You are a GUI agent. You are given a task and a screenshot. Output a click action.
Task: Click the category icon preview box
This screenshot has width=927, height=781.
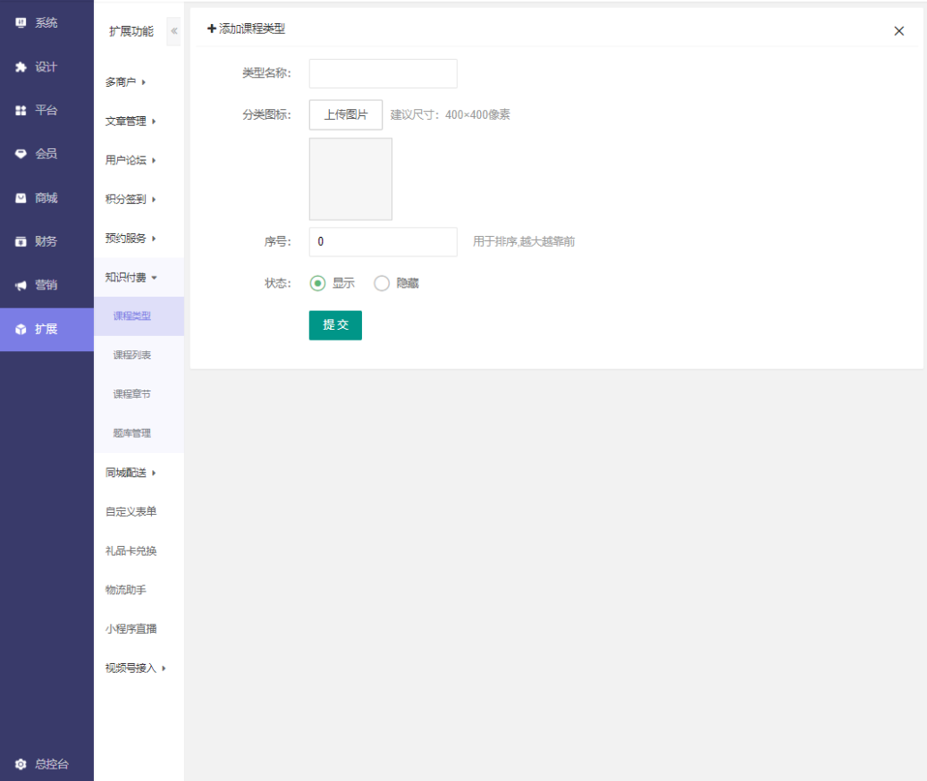pyautogui.click(x=350, y=179)
